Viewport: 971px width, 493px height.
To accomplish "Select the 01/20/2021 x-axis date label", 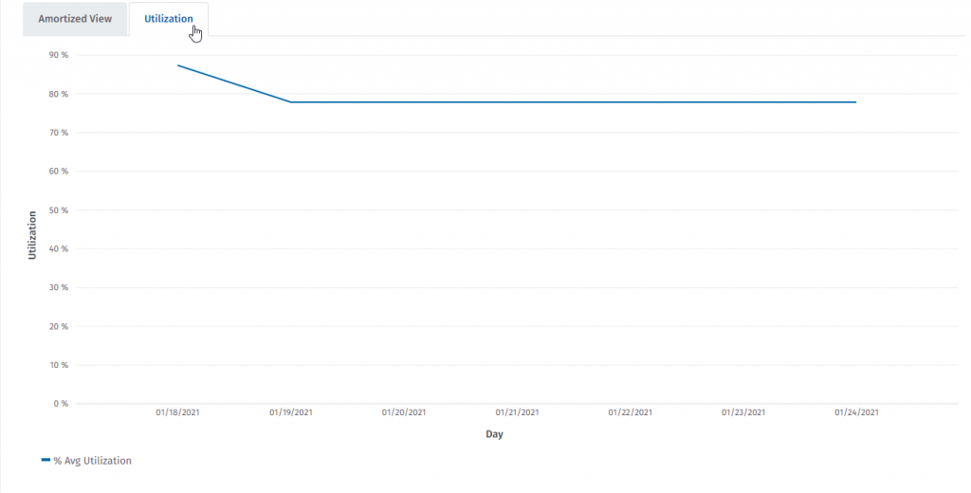I will 404,412.
